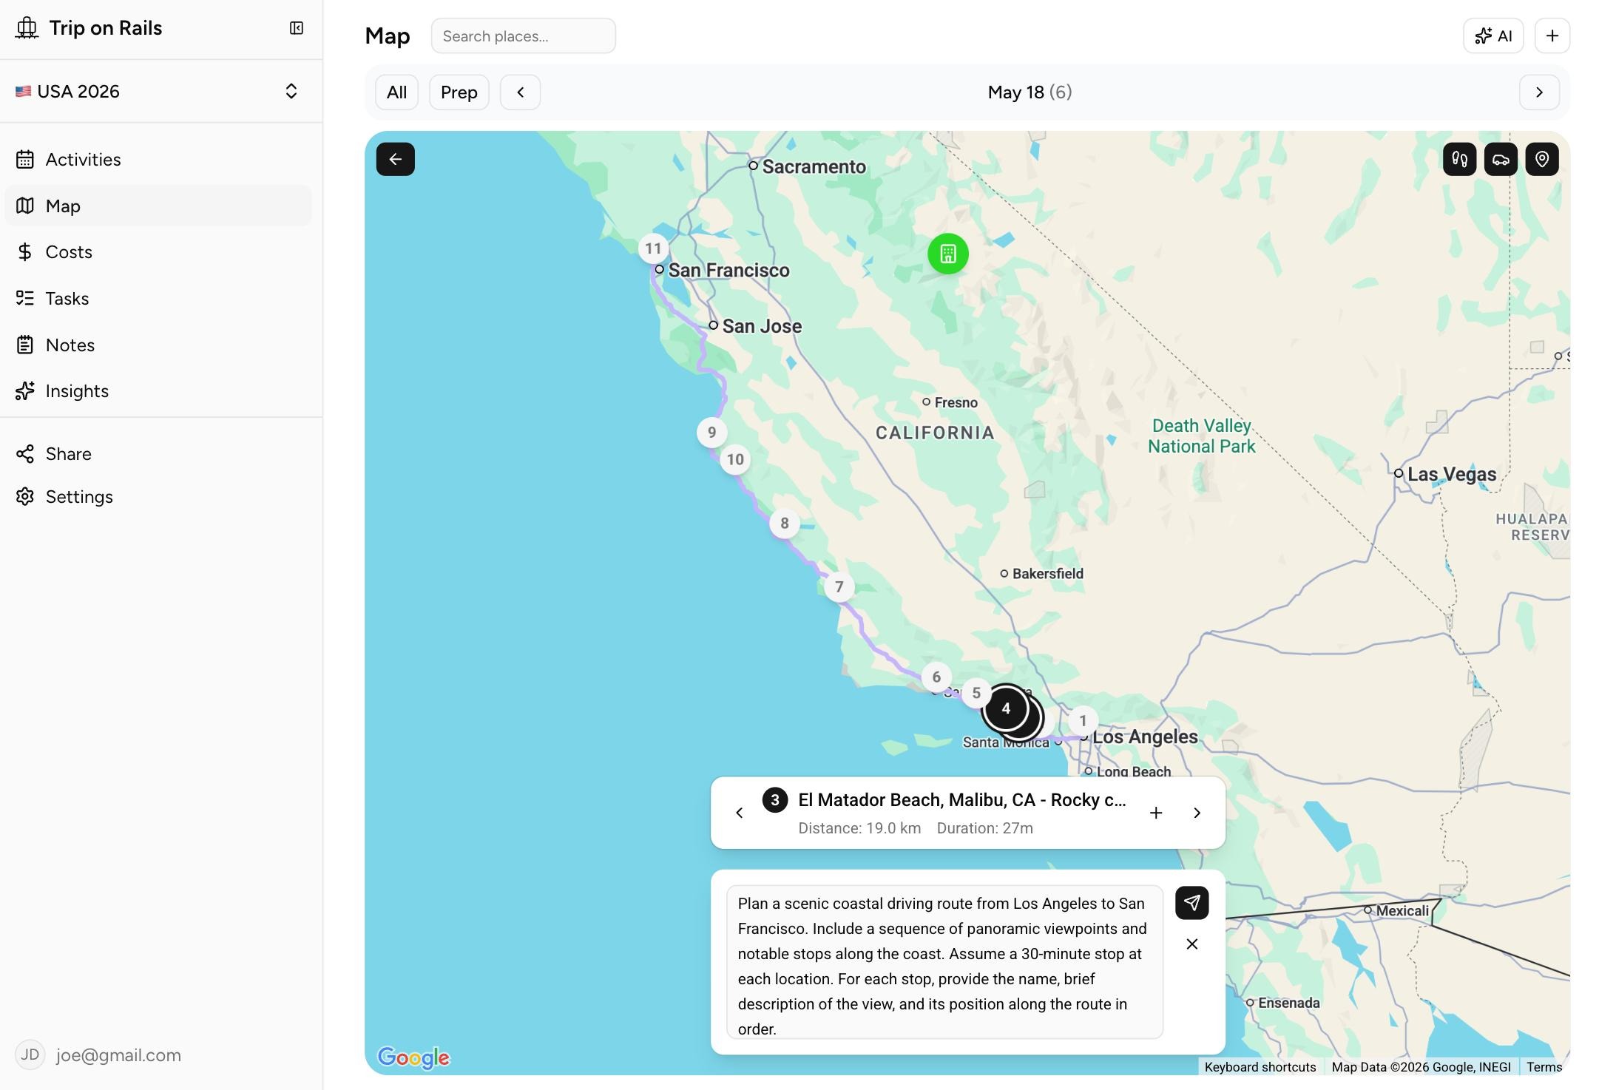Dismiss the AI prompt with the X
The image size is (1599, 1090).
coord(1191,944)
